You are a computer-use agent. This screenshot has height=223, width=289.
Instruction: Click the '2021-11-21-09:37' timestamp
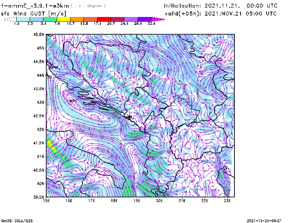[x=264, y=221]
